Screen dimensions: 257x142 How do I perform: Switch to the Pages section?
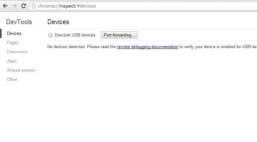tap(13, 43)
